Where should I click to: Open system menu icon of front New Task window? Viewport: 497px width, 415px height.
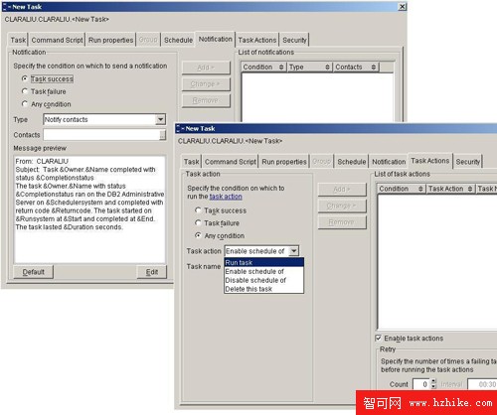coord(178,128)
